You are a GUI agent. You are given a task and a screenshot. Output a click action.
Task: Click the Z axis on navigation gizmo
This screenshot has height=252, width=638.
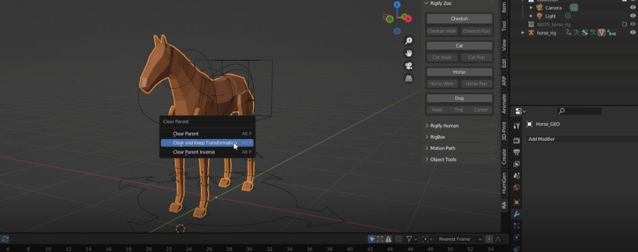coord(397,4)
